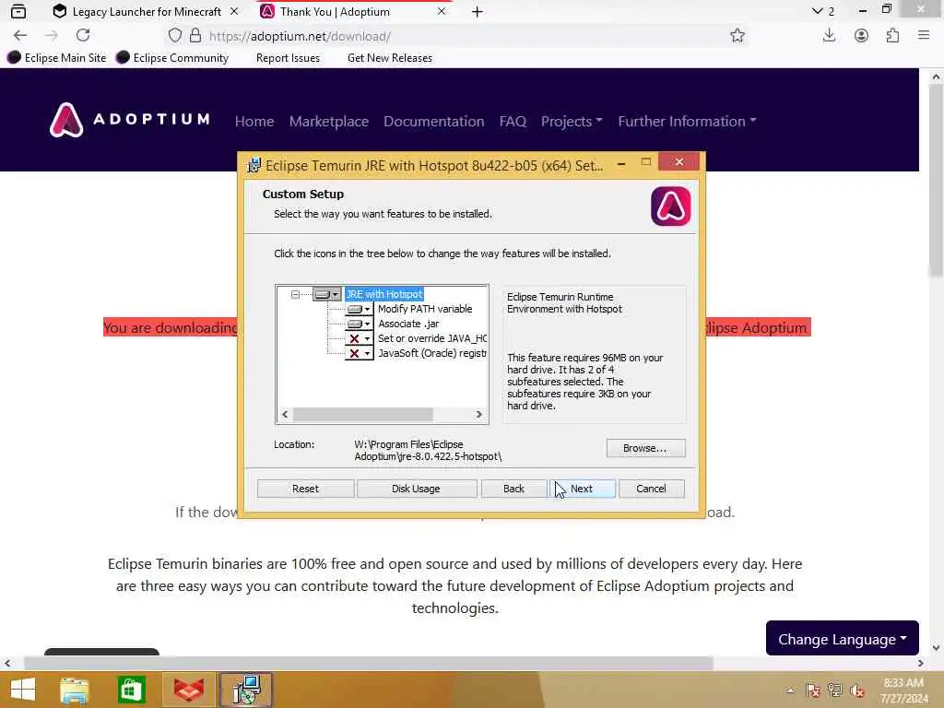Image resolution: width=944 pixels, height=708 pixels.
Task: Select Associate .jar tree item
Action: pos(408,324)
